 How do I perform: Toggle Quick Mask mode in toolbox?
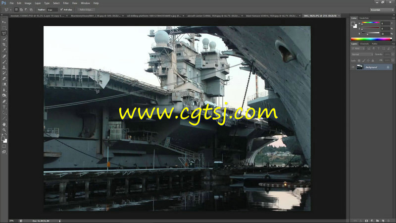tap(4, 146)
